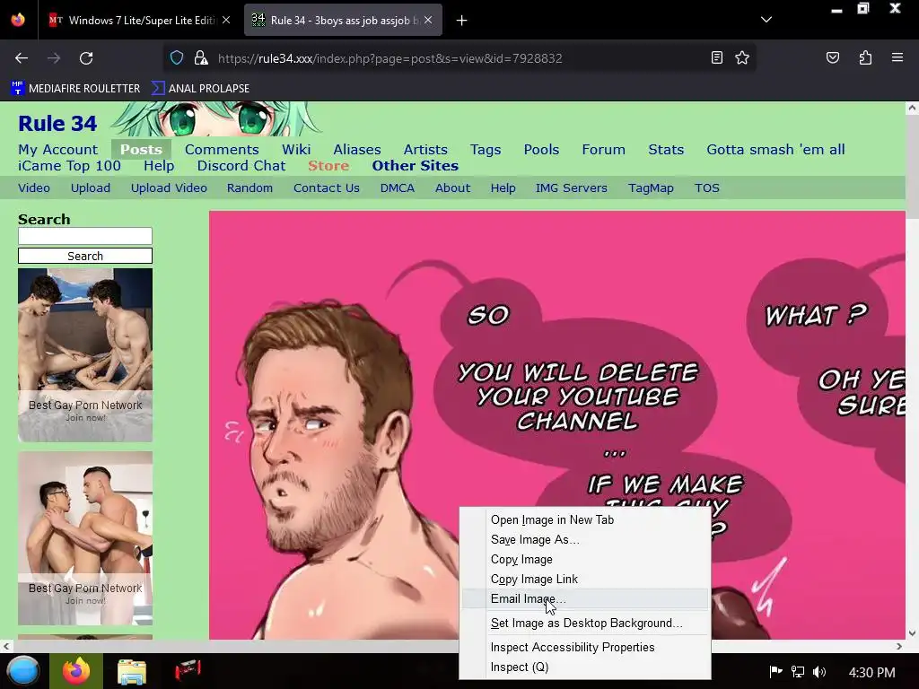
Task: Open the Other Sites link
Action: (415, 166)
